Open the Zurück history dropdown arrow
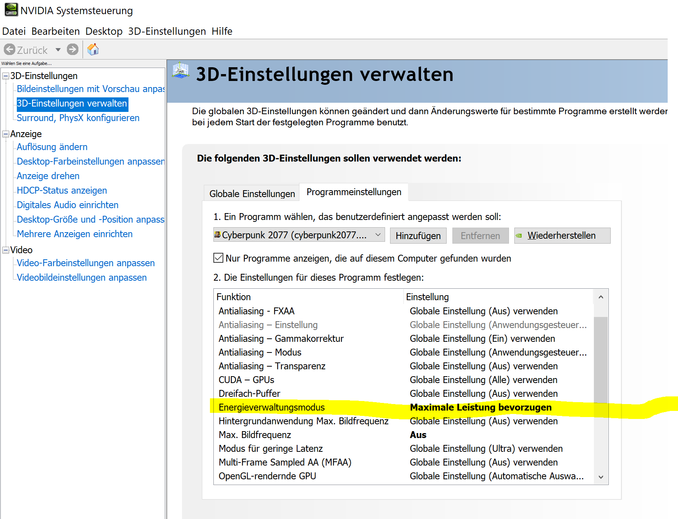678x519 pixels. pos(58,50)
